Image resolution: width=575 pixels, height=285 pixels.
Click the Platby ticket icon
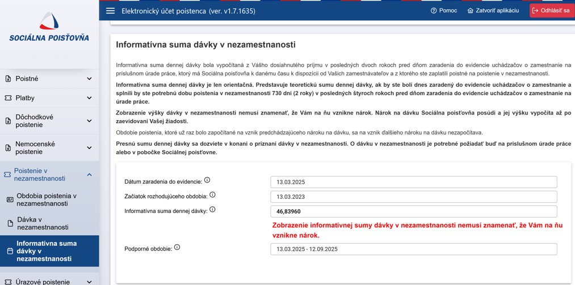coord(8,98)
